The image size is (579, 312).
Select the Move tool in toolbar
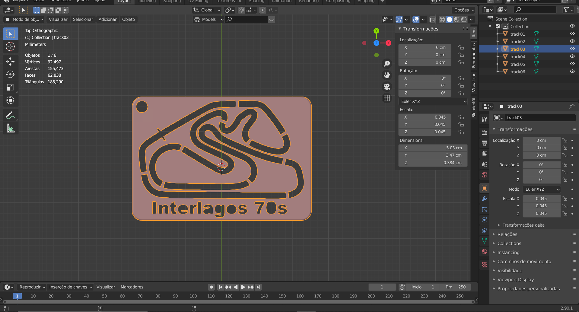pyautogui.click(x=10, y=62)
